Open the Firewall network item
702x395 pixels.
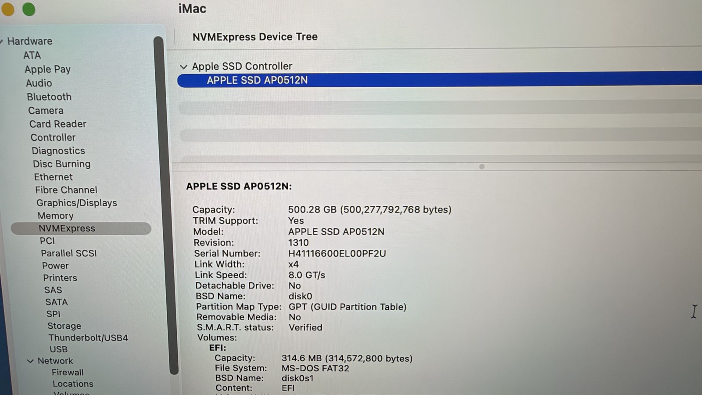point(68,372)
